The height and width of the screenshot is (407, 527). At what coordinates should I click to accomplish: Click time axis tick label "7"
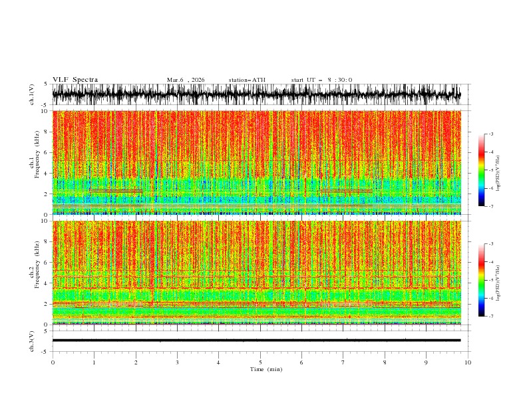[x=343, y=362]
